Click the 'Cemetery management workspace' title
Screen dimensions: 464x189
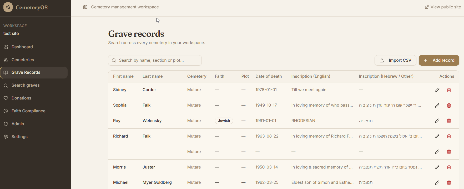click(125, 7)
